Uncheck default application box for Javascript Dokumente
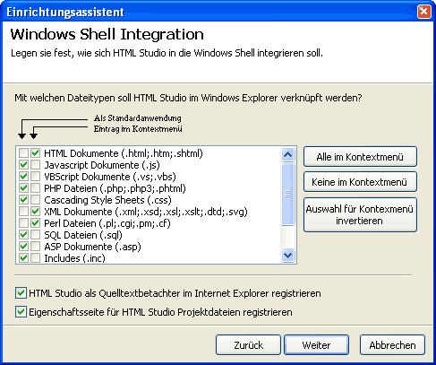This screenshot has height=365, width=436. coord(23,165)
